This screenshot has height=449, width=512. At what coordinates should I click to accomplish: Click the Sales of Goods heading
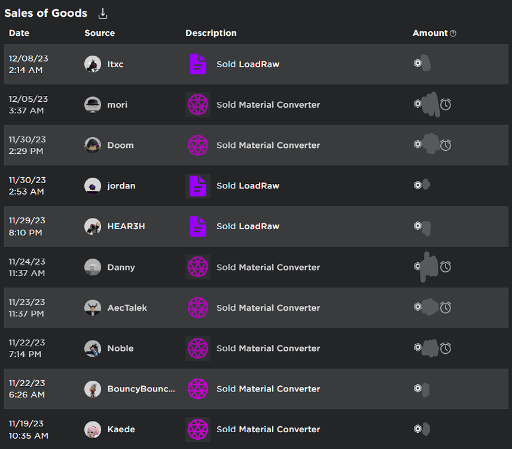(x=45, y=13)
